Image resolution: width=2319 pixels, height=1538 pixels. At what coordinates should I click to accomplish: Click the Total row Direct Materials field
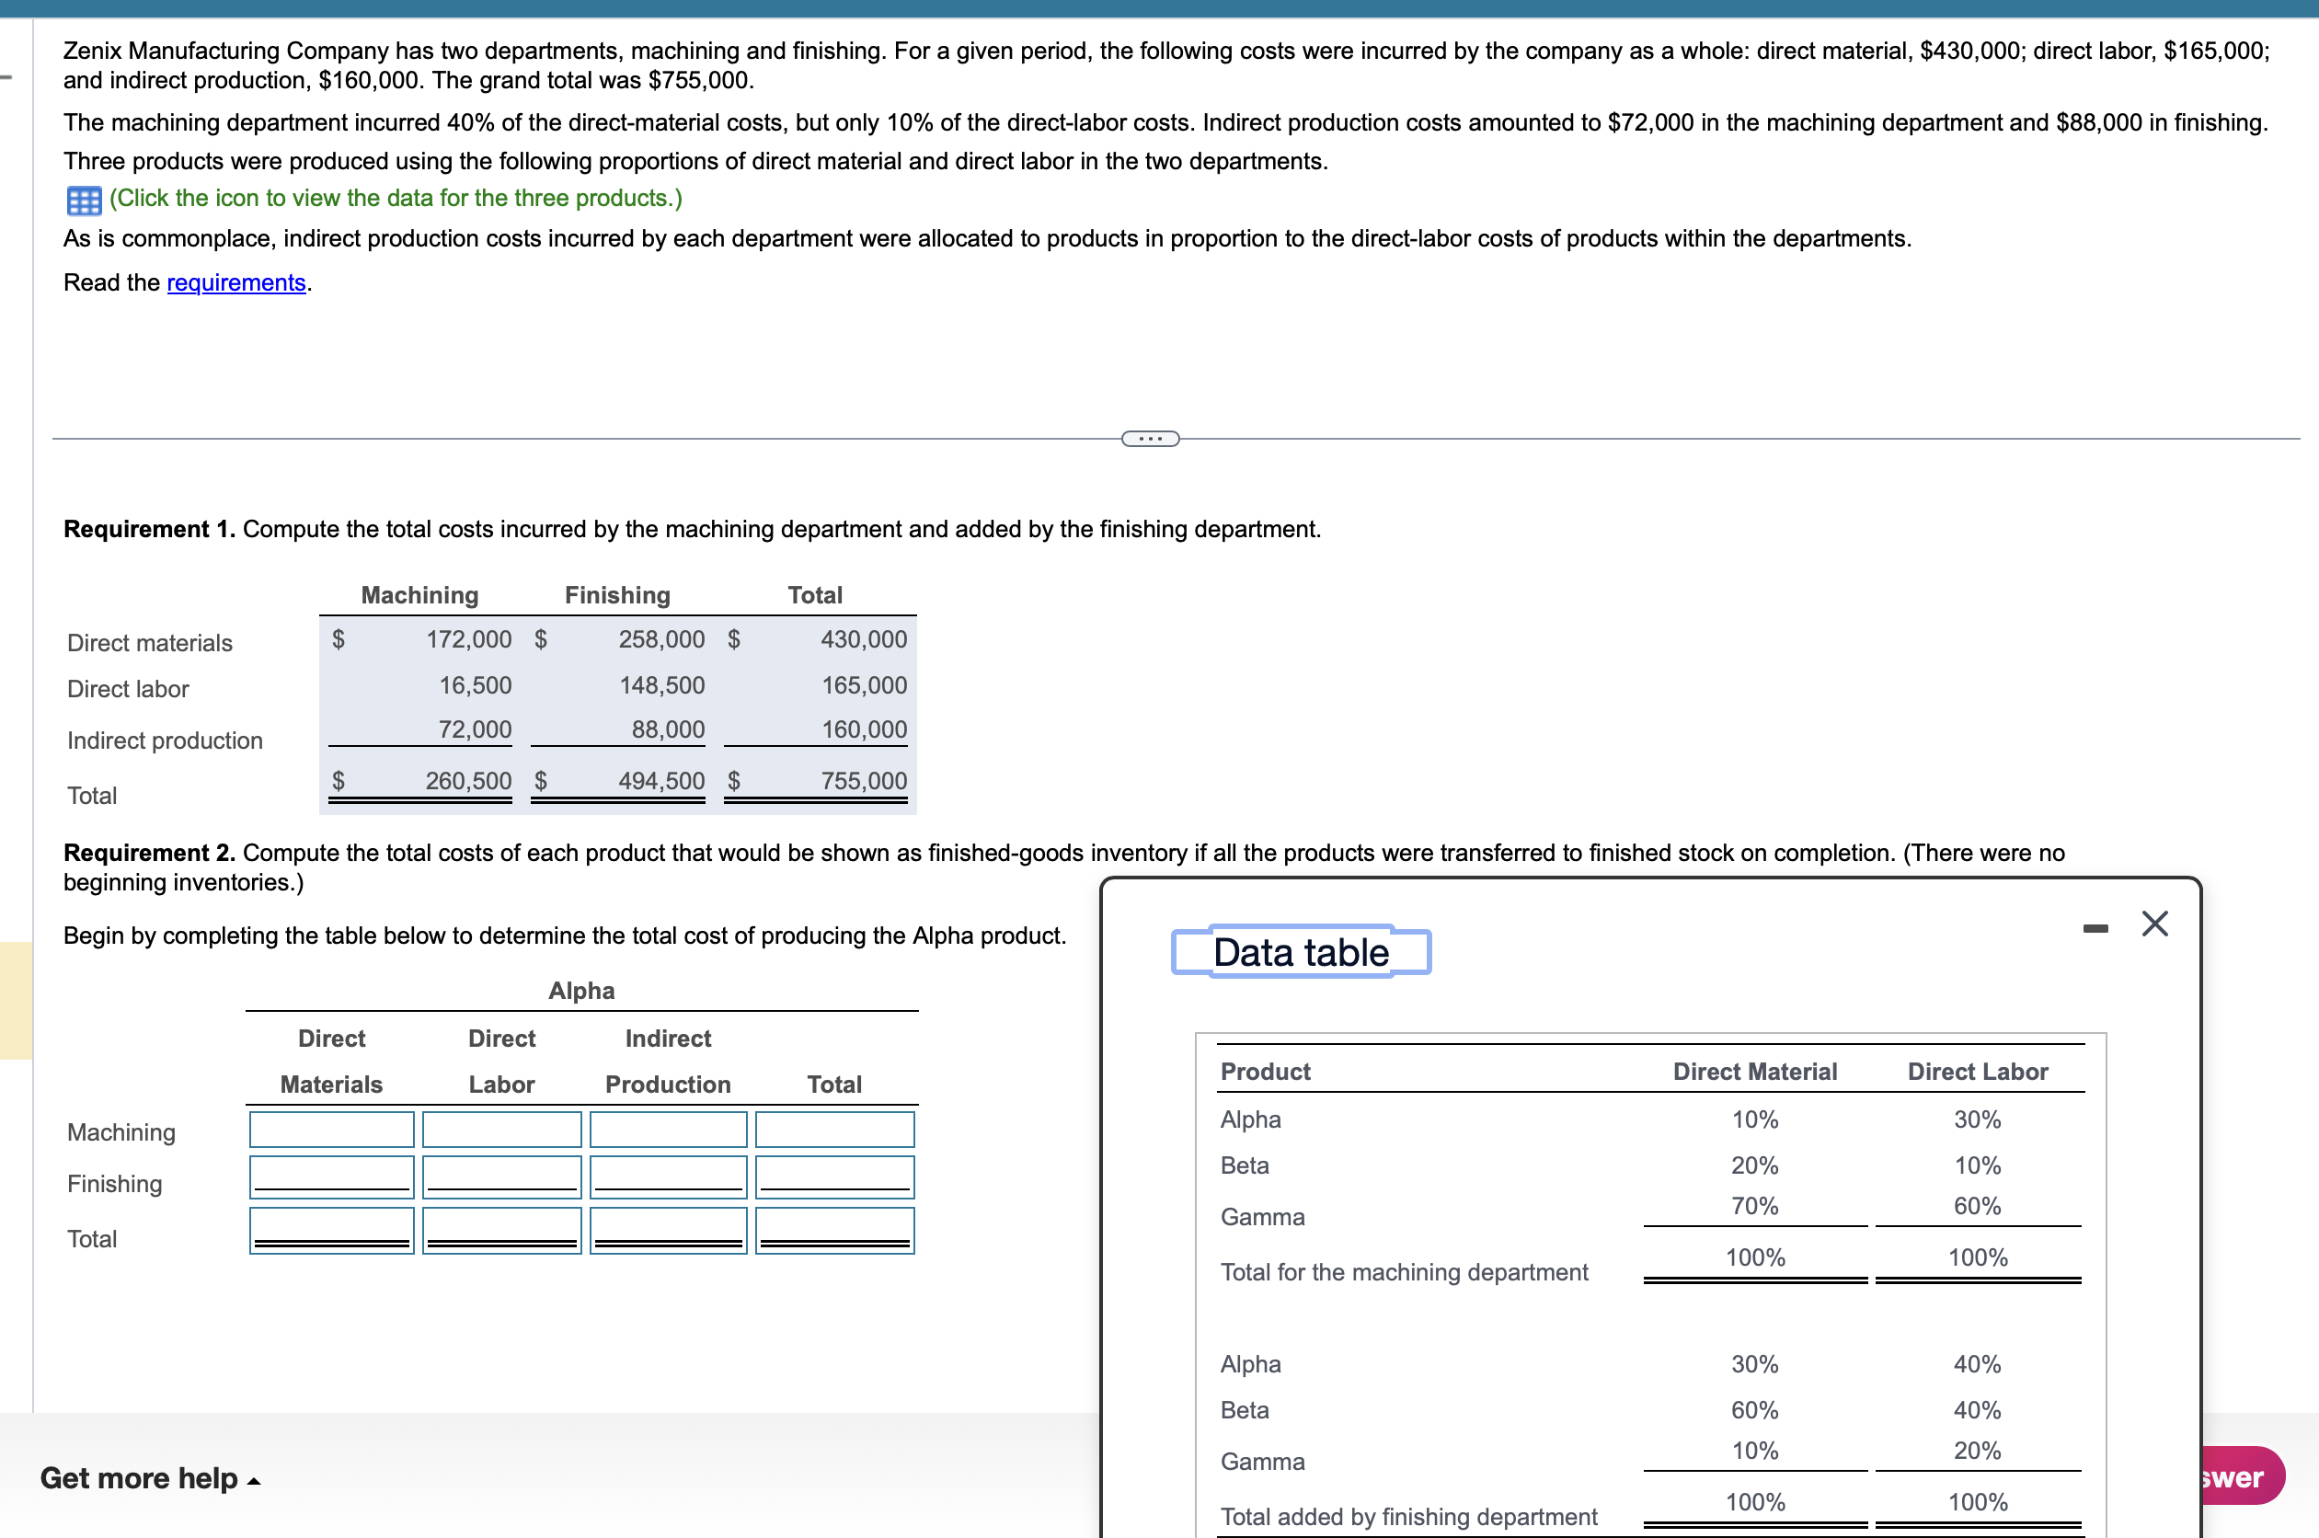click(x=331, y=1229)
